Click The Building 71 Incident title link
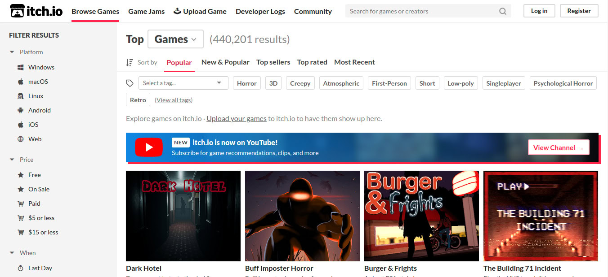 pyautogui.click(x=522, y=268)
